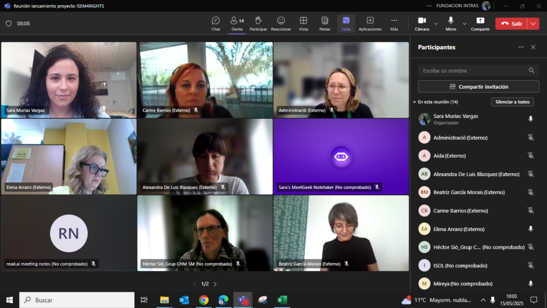Open the Vista layout options
Viewport: 547px width, 308px height.
click(303, 23)
